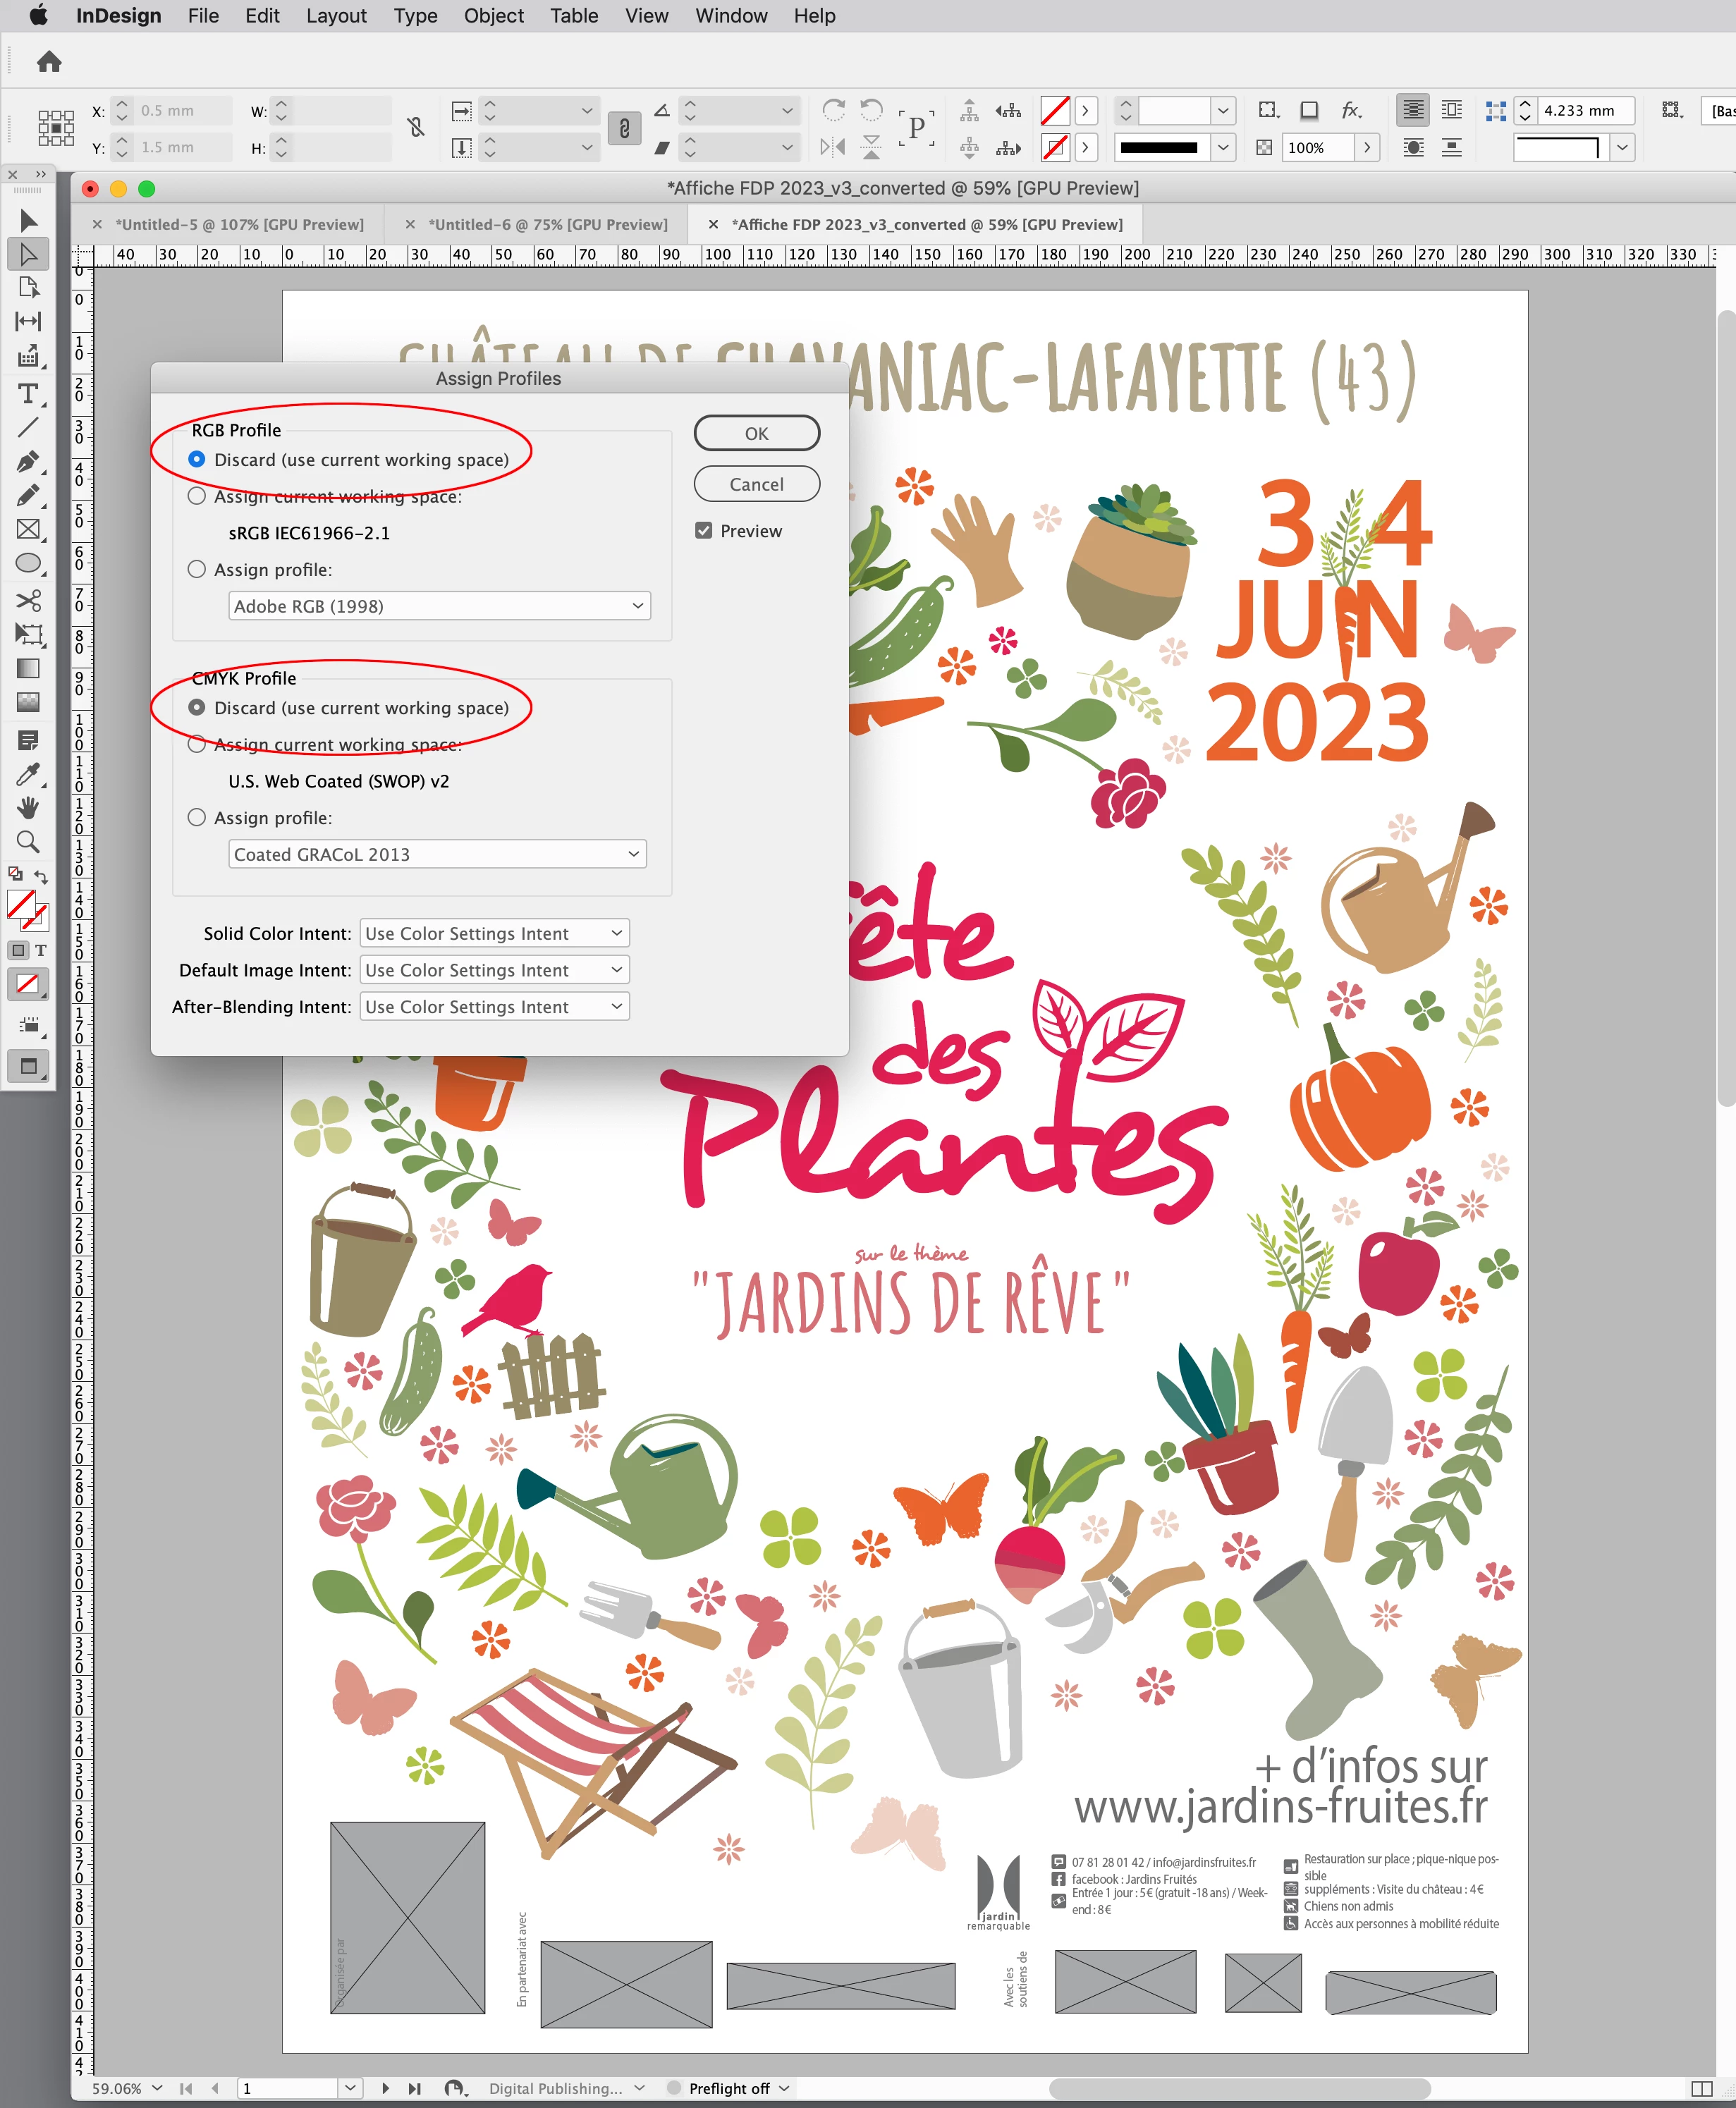Viewport: 1736px width, 2108px height.
Task: Open the Coated GRACoL 2013 dropdown
Action: pyautogui.click(x=437, y=854)
